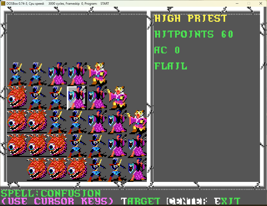
Task: Open the DOSBox title bar icon menu
Action: [3, 3]
